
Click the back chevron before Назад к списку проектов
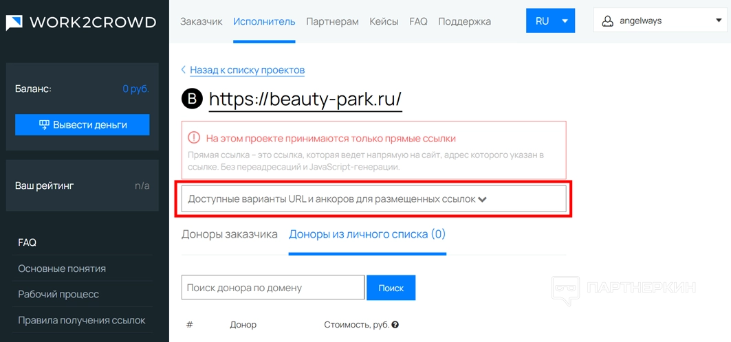[184, 70]
